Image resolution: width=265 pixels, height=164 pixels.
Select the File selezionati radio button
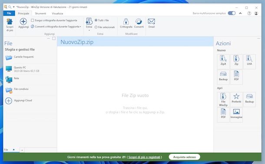(x=96, y=27)
